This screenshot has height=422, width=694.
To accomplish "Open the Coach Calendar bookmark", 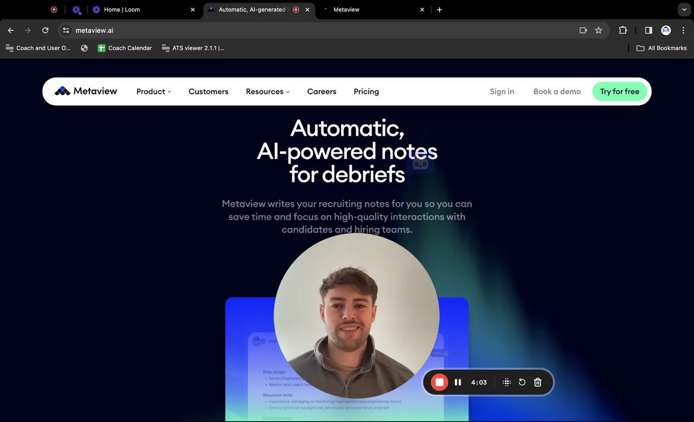I will [x=125, y=48].
